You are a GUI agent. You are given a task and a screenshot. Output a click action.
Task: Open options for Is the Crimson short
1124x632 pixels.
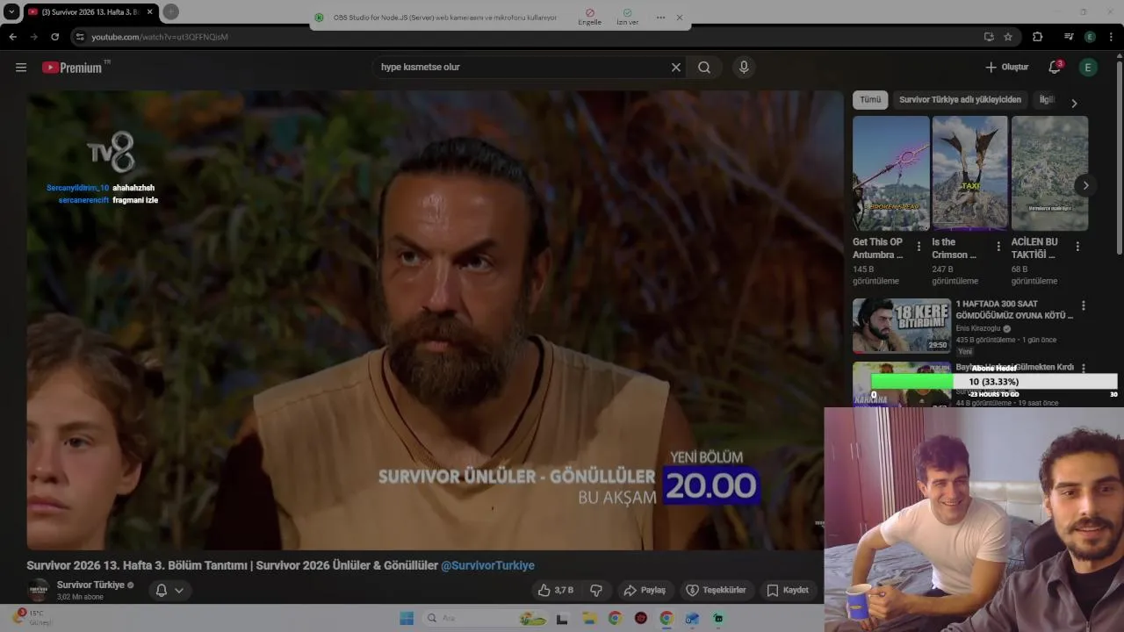pyautogui.click(x=998, y=247)
